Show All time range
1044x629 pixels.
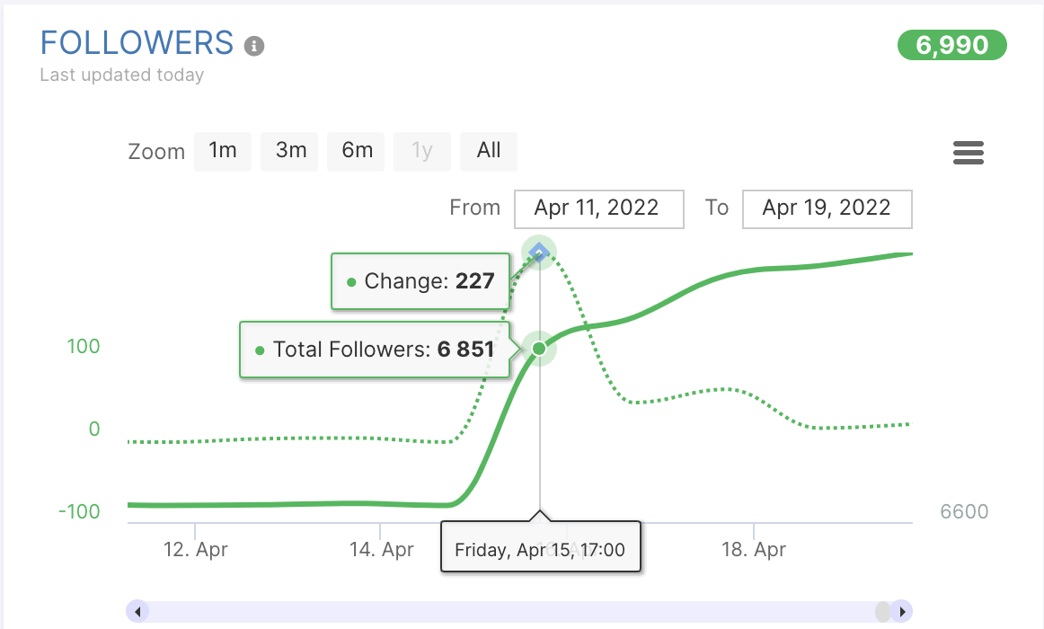[489, 151]
